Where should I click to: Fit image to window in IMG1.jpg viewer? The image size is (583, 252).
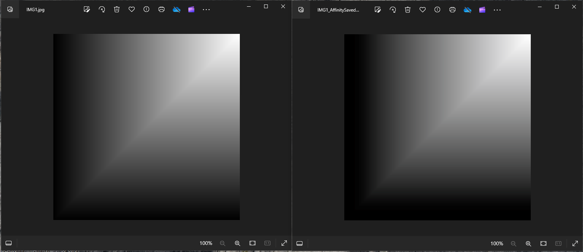coord(253,243)
